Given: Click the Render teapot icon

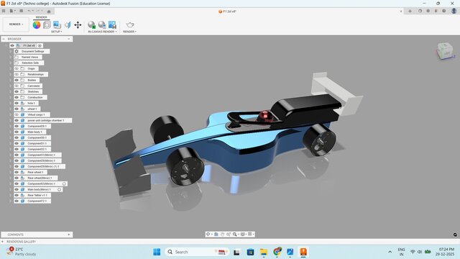Looking at the screenshot, I should (x=130, y=24).
